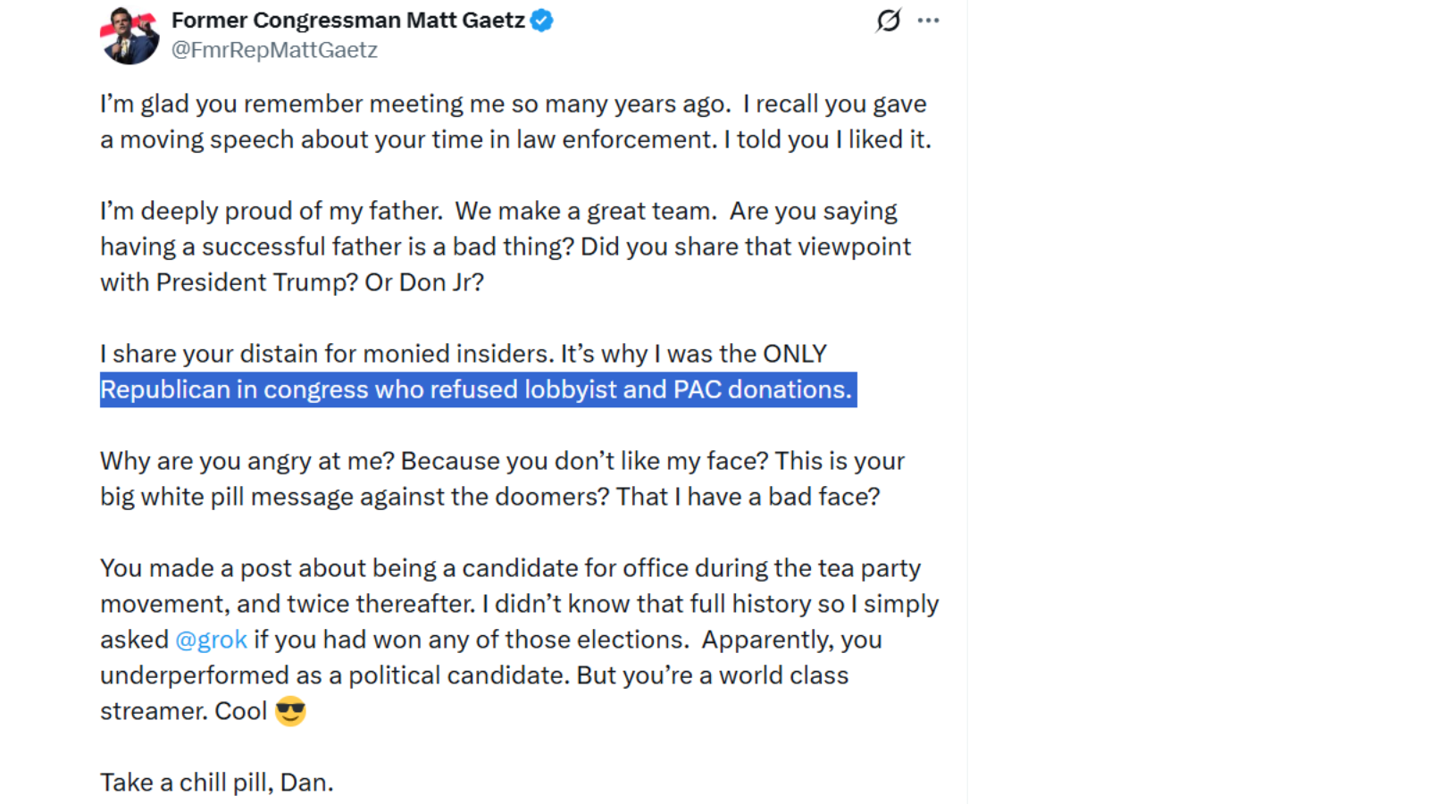Click "I share your distain for monied insiders"
The width and height of the screenshot is (1429, 804).
(x=327, y=354)
